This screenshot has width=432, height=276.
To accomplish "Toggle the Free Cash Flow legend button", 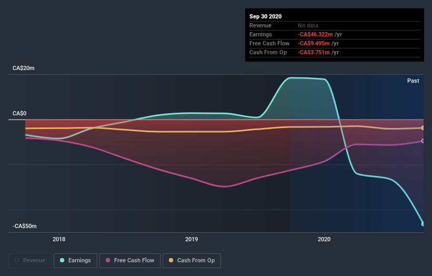I will [130, 261].
